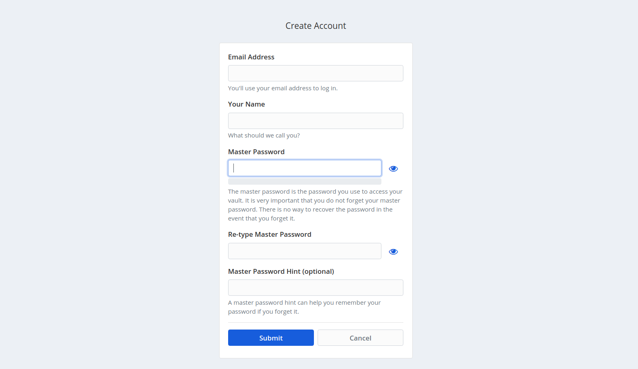This screenshot has width=638, height=369.
Task: Click the "What should we call you?" text
Action: coord(264,135)
